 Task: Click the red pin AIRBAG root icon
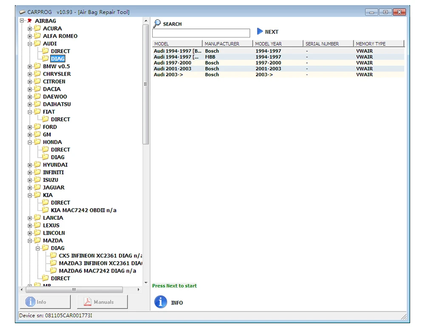(30, 20)
